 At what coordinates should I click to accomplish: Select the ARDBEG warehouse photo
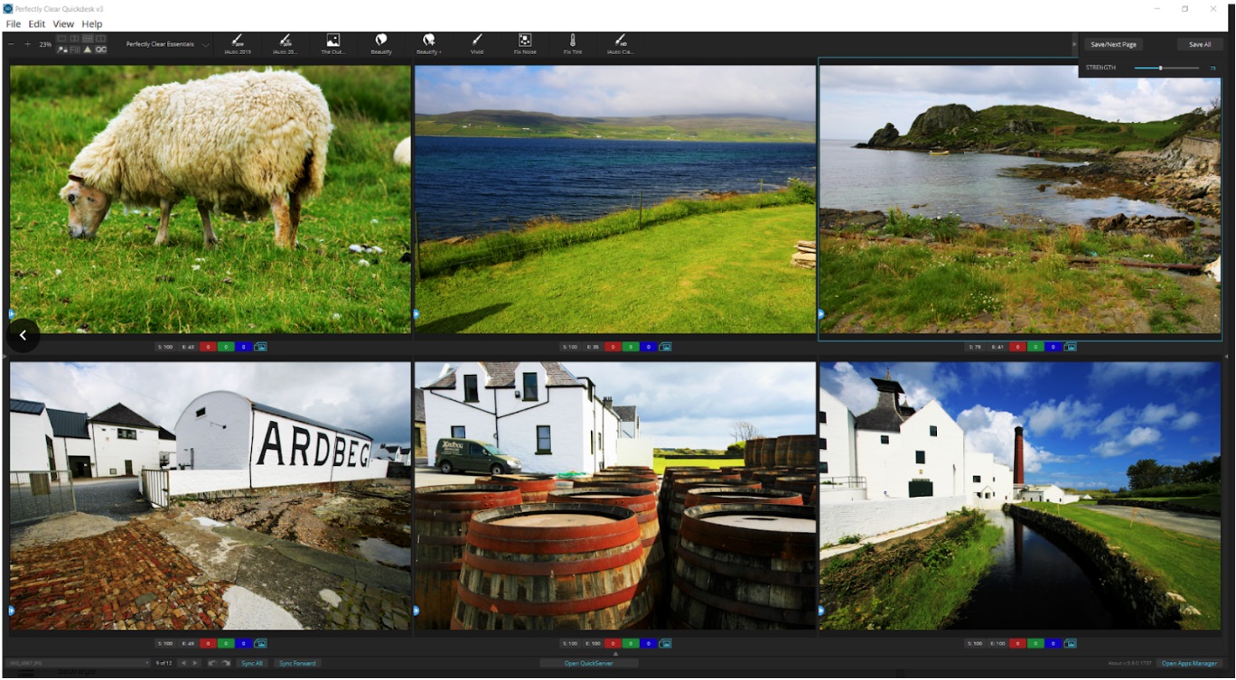pyautogui.click(x=210, y=496)
